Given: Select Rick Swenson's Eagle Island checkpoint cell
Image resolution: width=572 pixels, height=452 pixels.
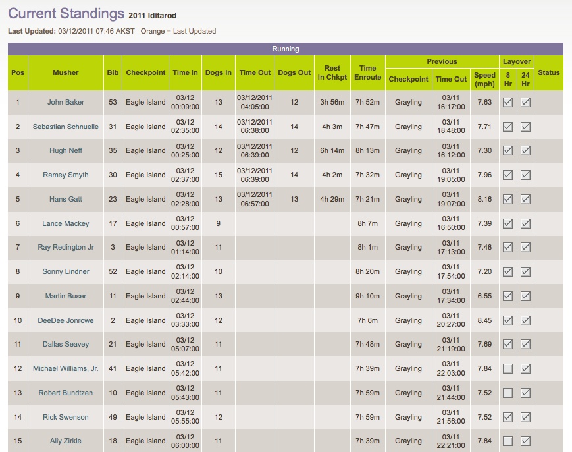Looking at the screenshot, I should (145, 417).
